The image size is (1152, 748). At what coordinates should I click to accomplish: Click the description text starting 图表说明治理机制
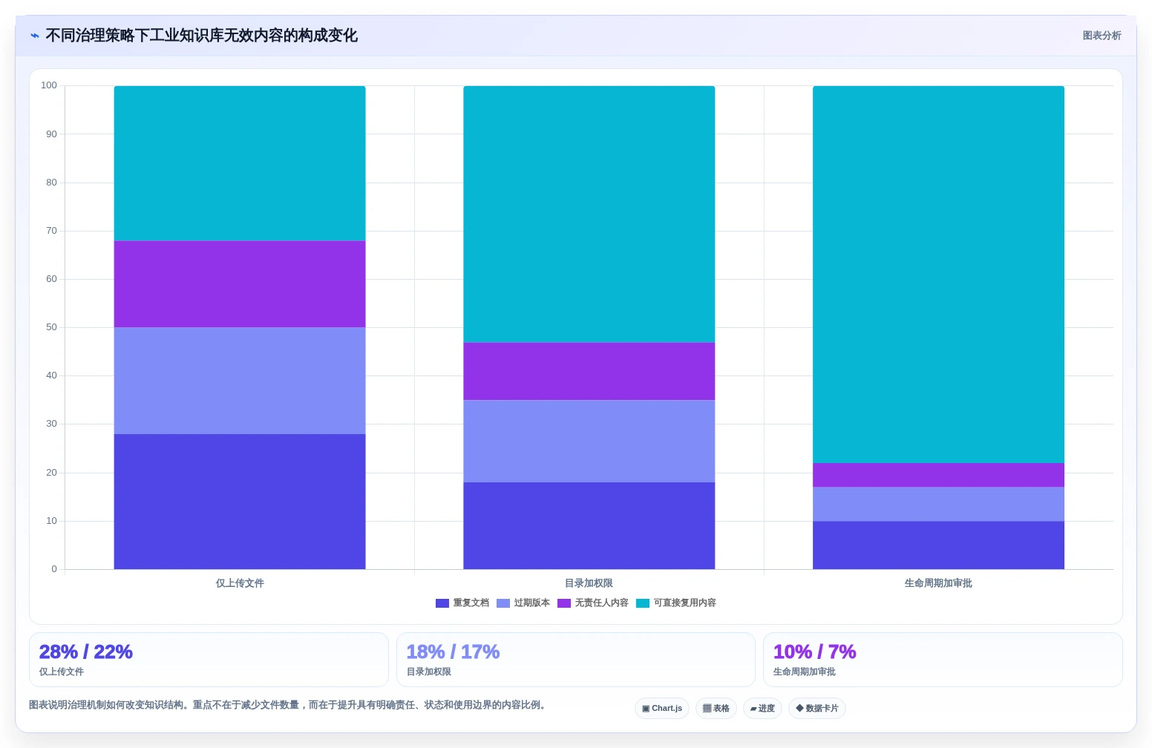289,705
